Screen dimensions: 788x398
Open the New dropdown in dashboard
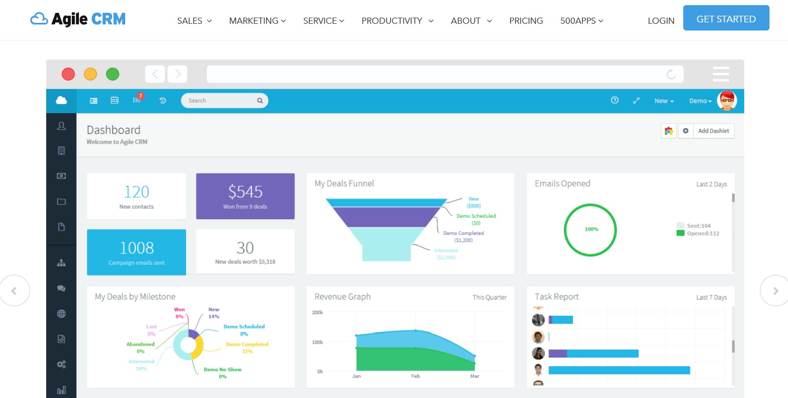click(664, 101)
